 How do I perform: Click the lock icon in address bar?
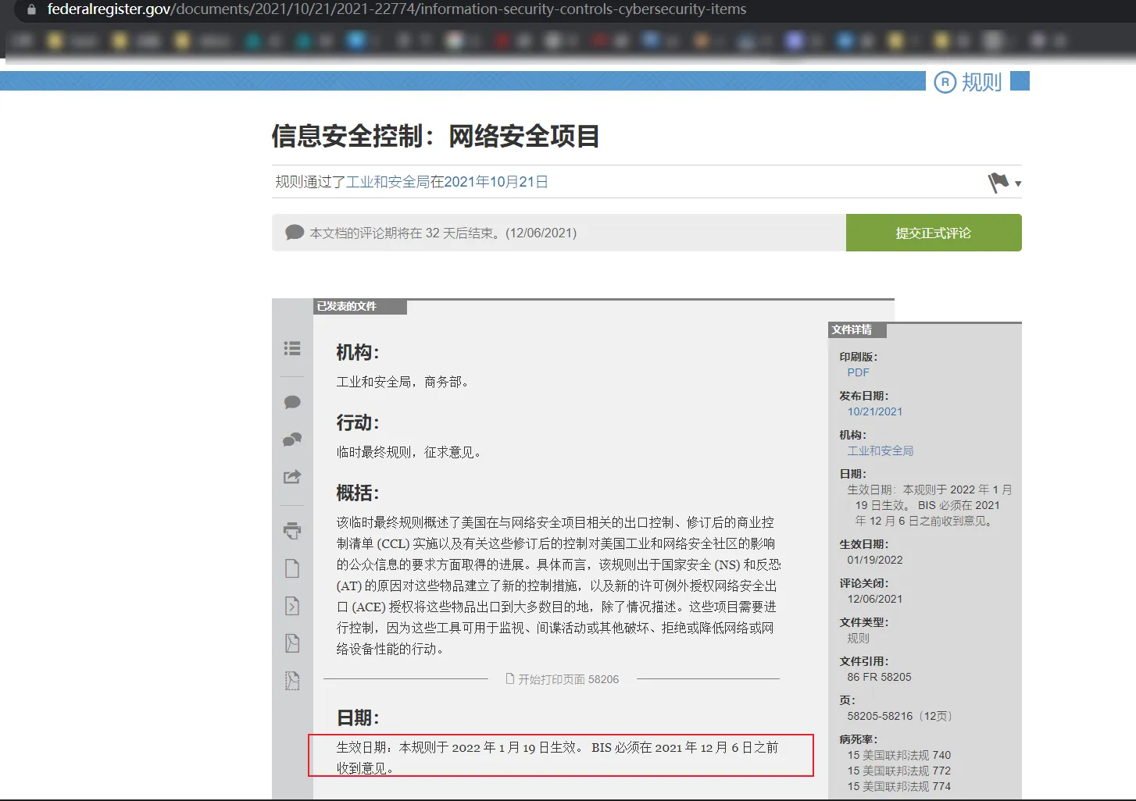click(31, 10)
